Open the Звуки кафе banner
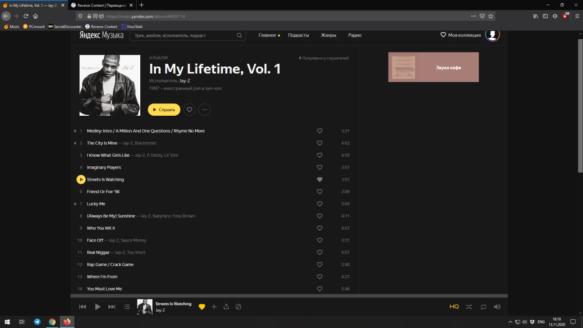The width and height of the screenshot is (583, 328). coord(433,67)
